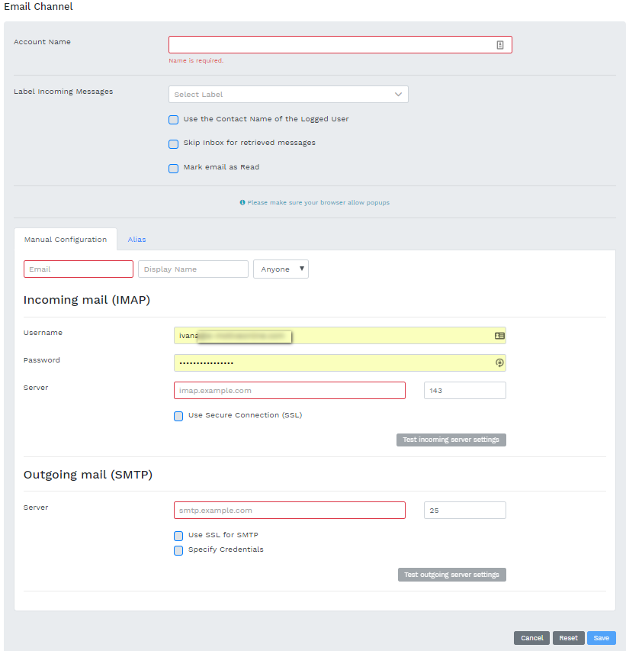Click the contact card icon in Account Name field
This screenshot has height=651, width=626.
[499, 45]
